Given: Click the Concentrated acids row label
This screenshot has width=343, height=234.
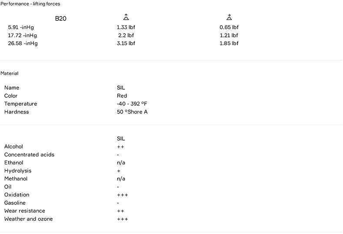Looking at the screenshot, I should point(29,155).
